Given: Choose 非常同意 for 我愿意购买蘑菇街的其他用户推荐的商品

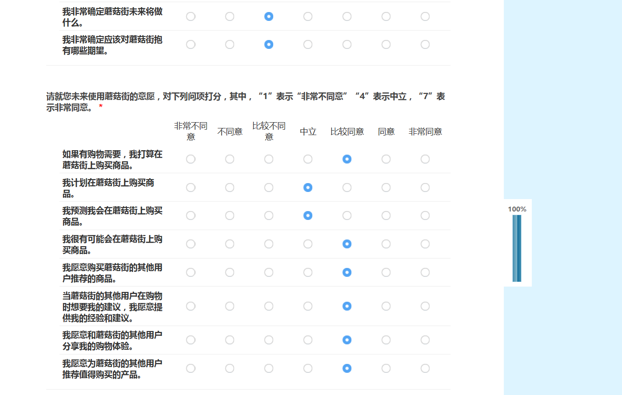Looking at the screenshot, I should 425,272.
